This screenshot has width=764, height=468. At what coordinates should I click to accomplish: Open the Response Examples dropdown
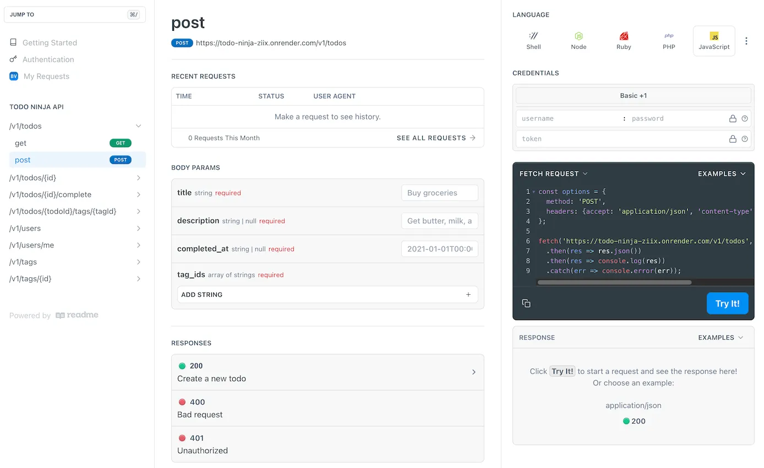[721, 337]
